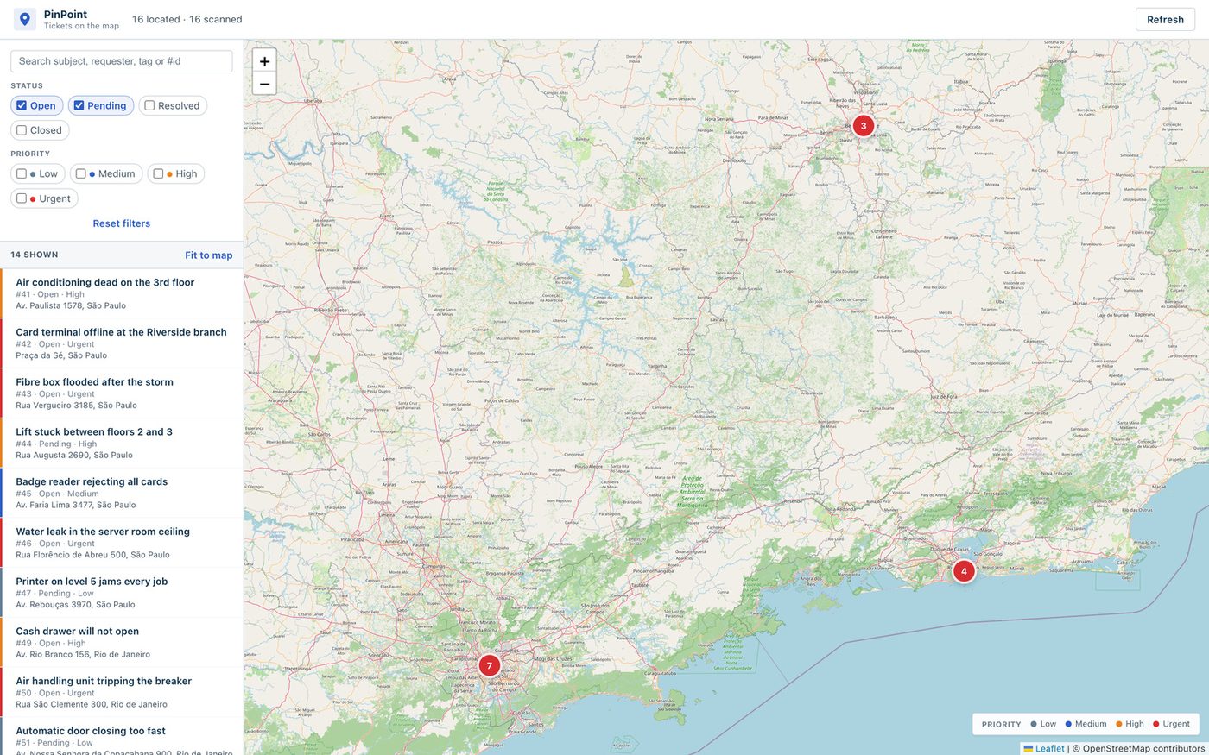Select ticket Fibre box flooded after the storm
The width and height of the screenshot is (1209, 755).
(x=122, y=393)
